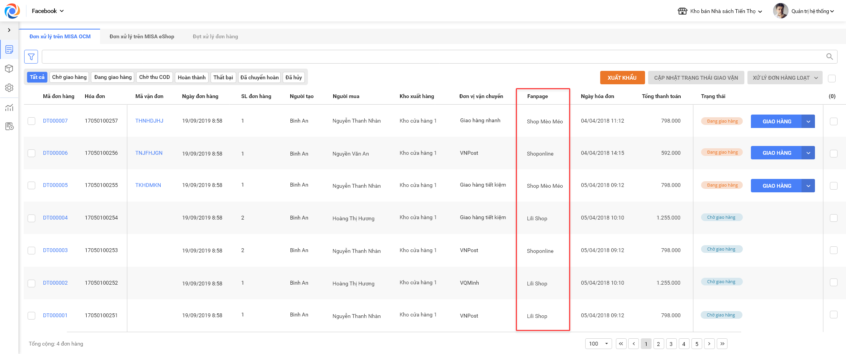The height and width of the screenshot is (354, 846).
Task: Tick the left checkbox for order DT000002
Action: point(31,283)
